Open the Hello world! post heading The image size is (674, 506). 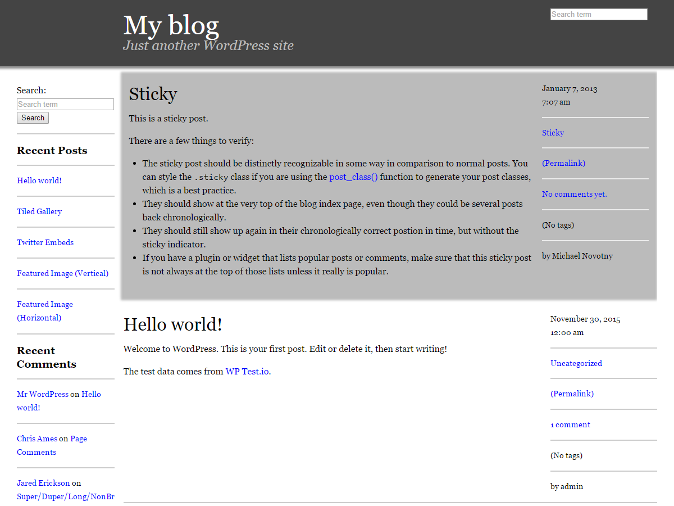pos(173,324)
